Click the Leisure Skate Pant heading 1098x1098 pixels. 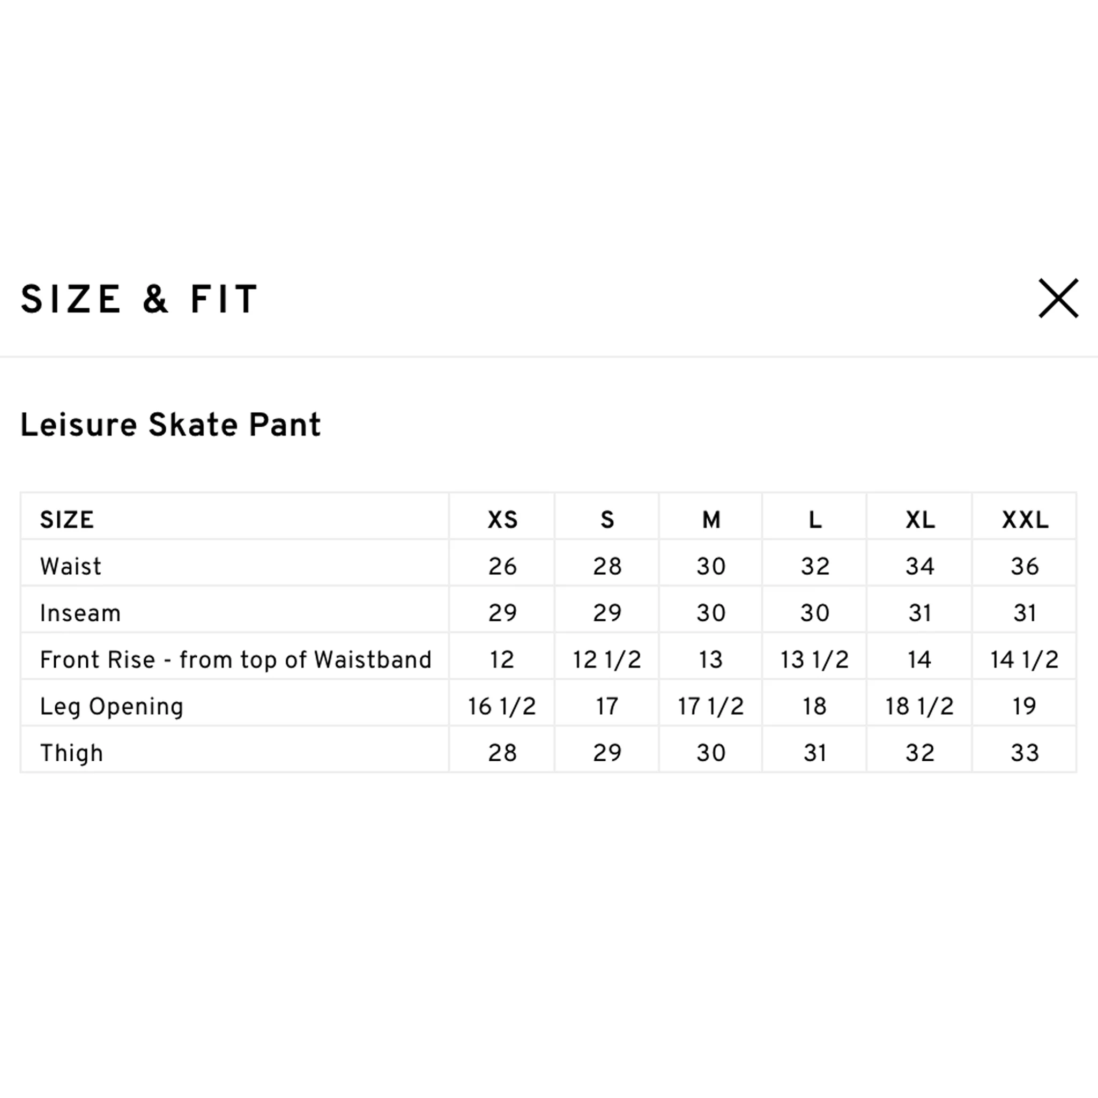[170, 425]
